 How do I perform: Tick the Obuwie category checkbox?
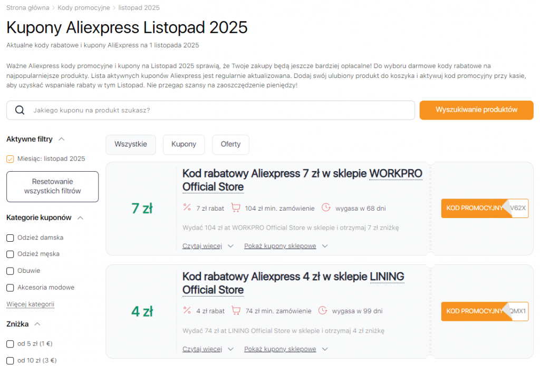coord(10,271)
